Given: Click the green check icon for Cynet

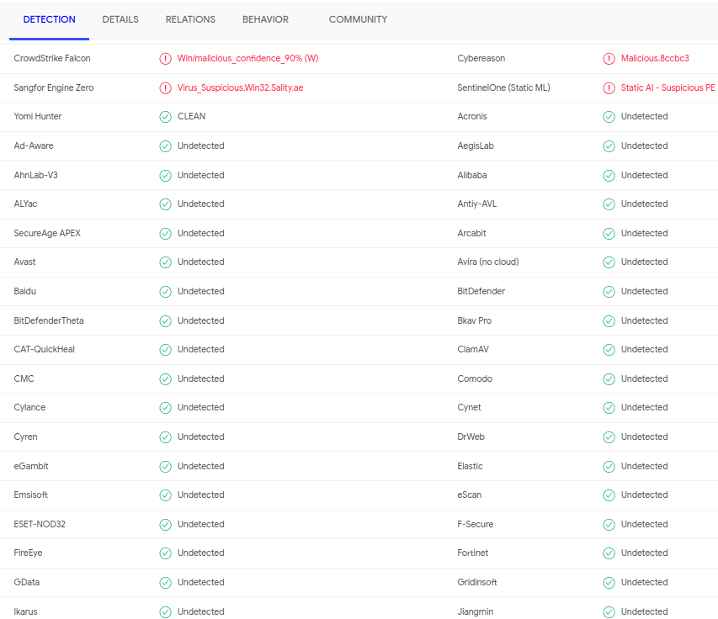Looking at the screenshot, I should tap(609, 408).
